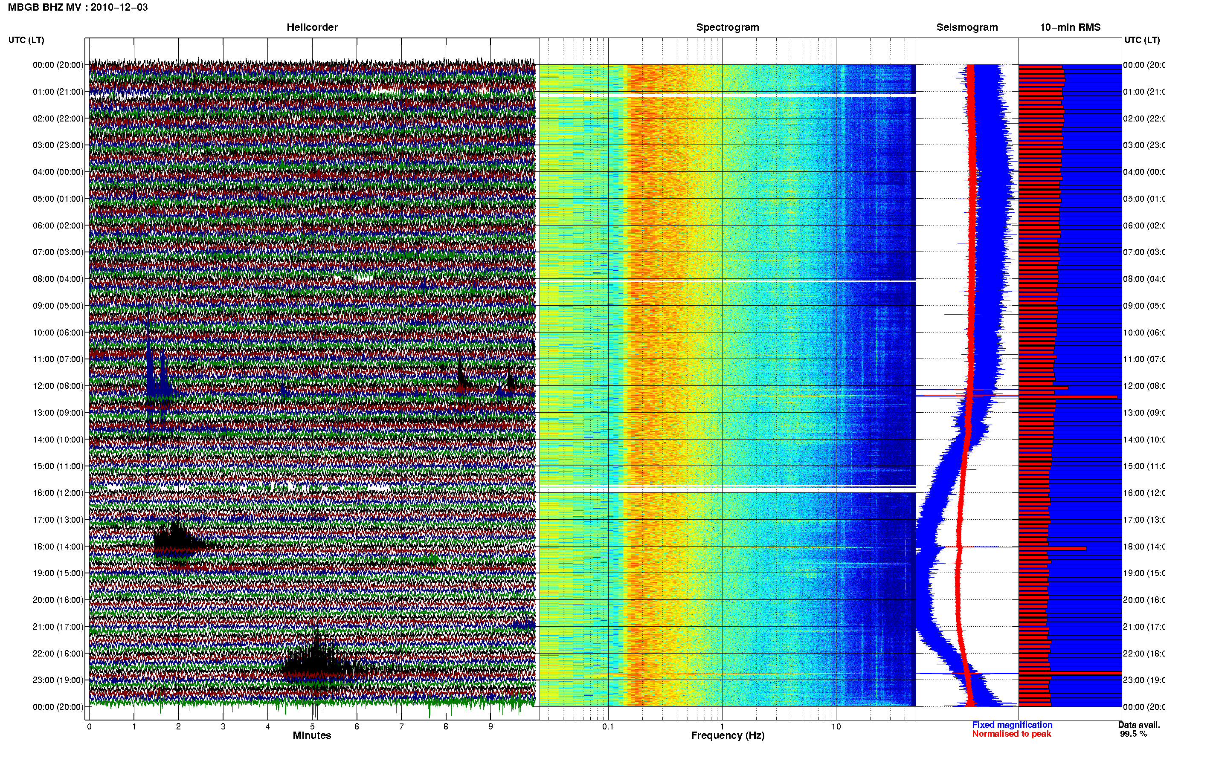The width and height of the screenshot is (1213, 758).
Task: Click the left 12:00 (08:00) time label
Action: [58, 386]
